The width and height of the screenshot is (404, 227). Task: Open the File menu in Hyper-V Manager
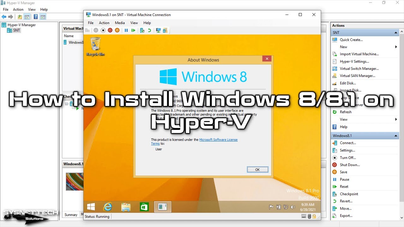[x=6, y=9]
